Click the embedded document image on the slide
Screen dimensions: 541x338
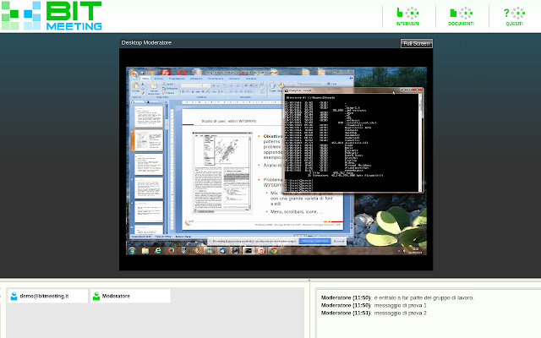coord(222,172)
